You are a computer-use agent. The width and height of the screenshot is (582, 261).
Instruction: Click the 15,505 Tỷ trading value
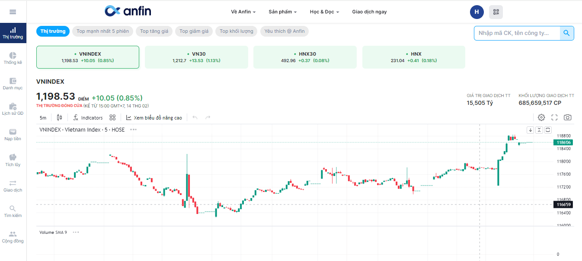coord(480,103)
